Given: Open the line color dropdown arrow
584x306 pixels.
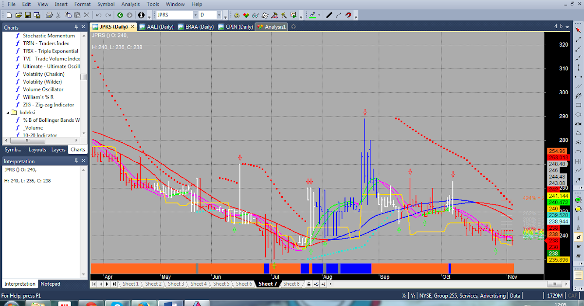Looking at the screenshot, I should (319, 15).
